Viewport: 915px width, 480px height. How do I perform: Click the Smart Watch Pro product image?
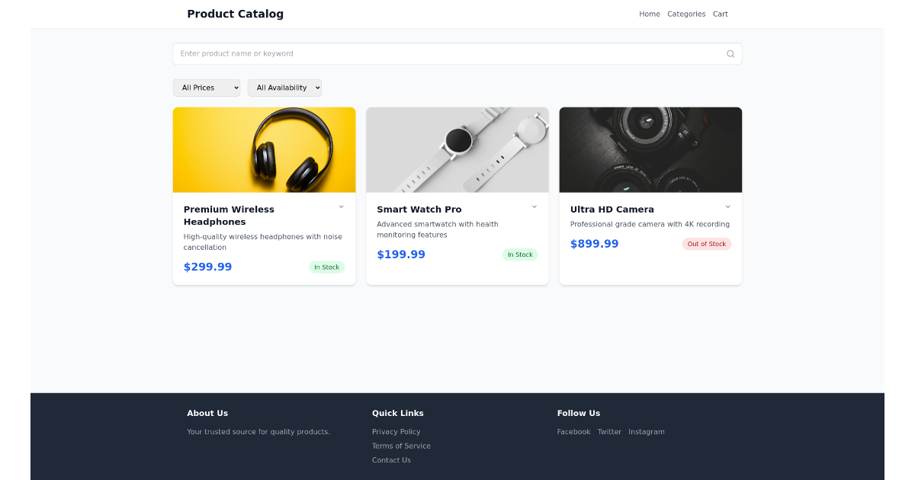(x=457, y=149)
